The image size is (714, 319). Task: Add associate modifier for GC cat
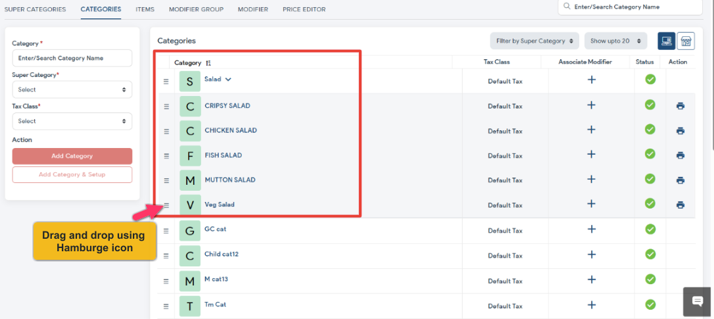click(x=592, y=230)
